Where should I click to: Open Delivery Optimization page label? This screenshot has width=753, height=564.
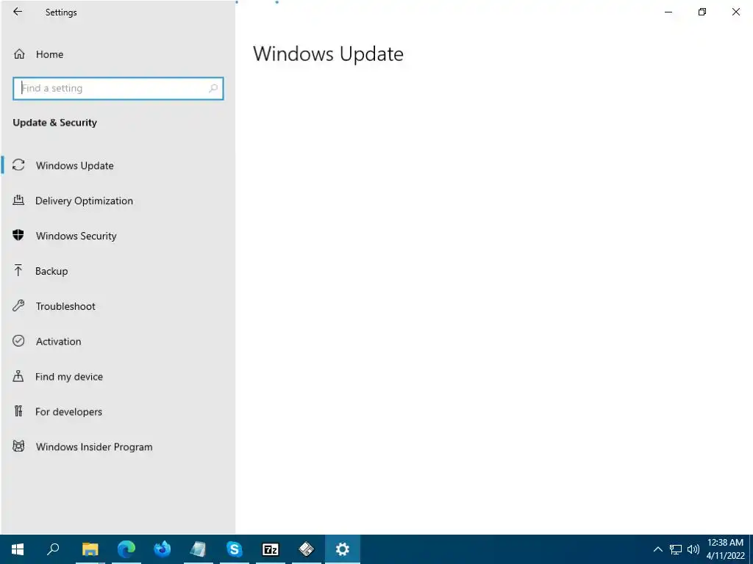[x=84, y=200]
